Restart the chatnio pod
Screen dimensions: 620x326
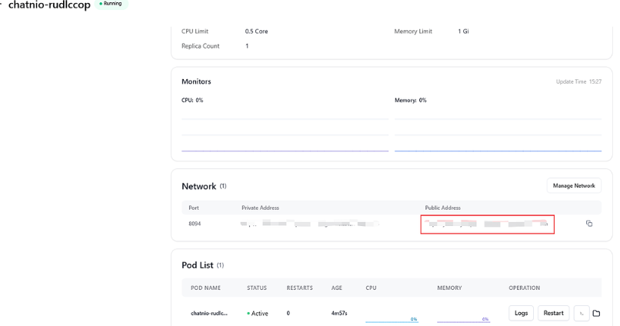click(x=553, y=313)
